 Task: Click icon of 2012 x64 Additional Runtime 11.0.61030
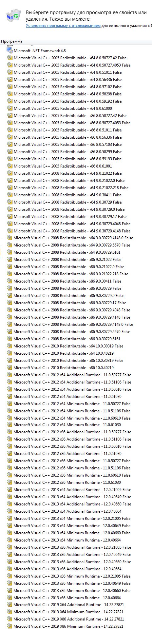coord(9,397)
